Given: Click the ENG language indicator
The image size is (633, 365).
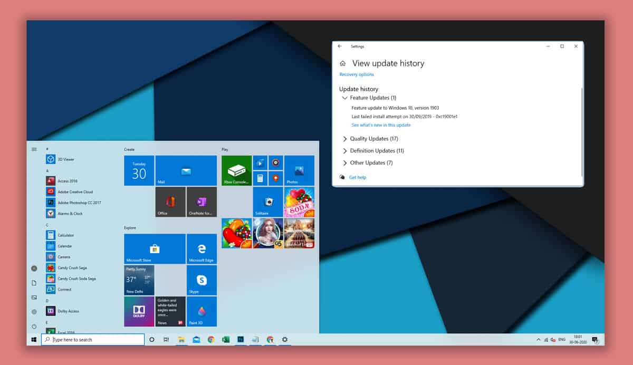Looking at the screenshot, I should [562, 340].
